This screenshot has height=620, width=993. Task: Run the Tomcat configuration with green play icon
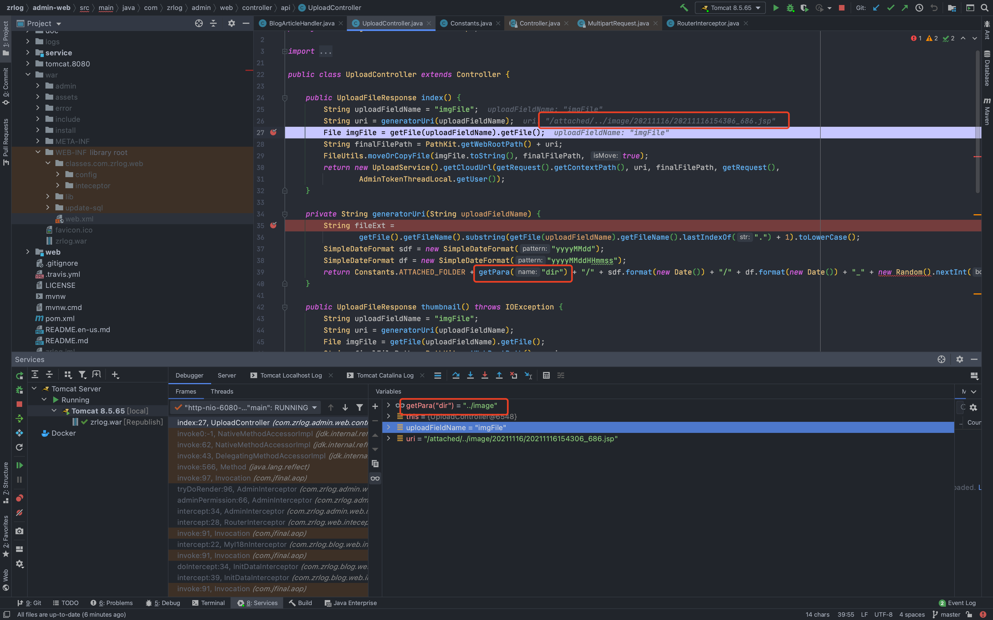(x=776, y=7)
